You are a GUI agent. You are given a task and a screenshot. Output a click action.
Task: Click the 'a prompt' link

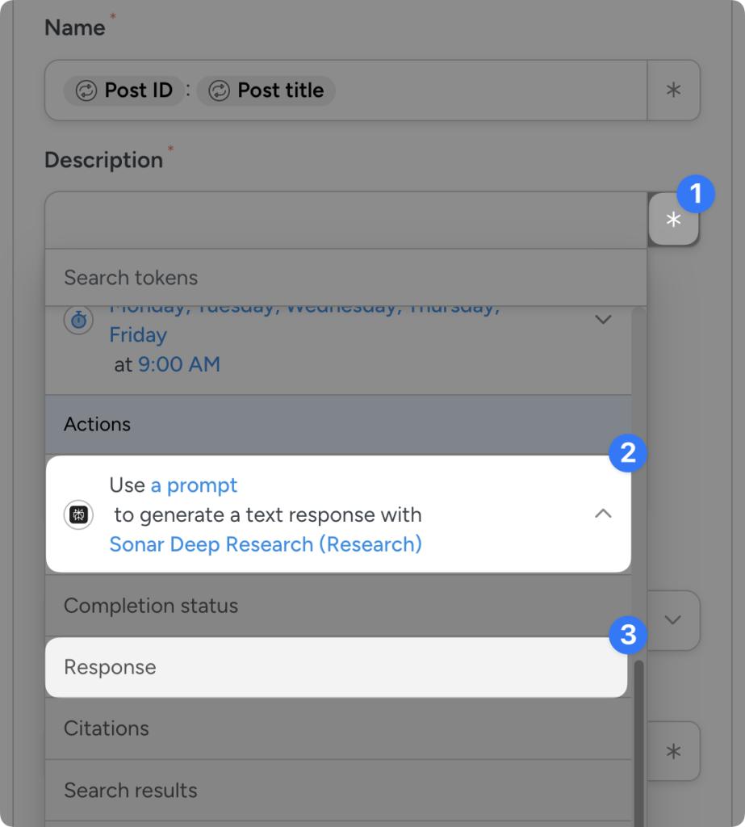tap(194, 485)
